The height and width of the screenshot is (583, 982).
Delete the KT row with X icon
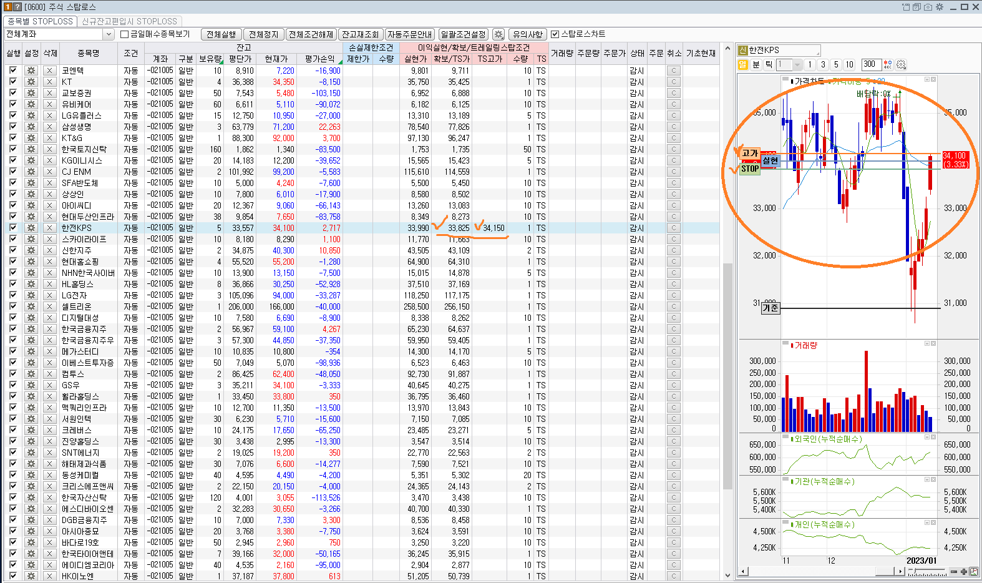coord(50,82)
